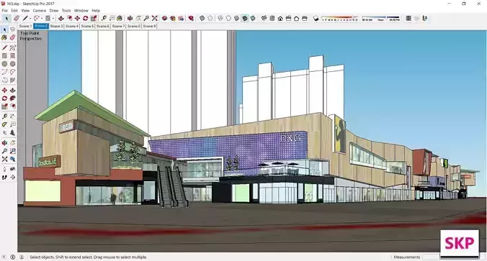Open the View menu

click(x=25, y=11)
